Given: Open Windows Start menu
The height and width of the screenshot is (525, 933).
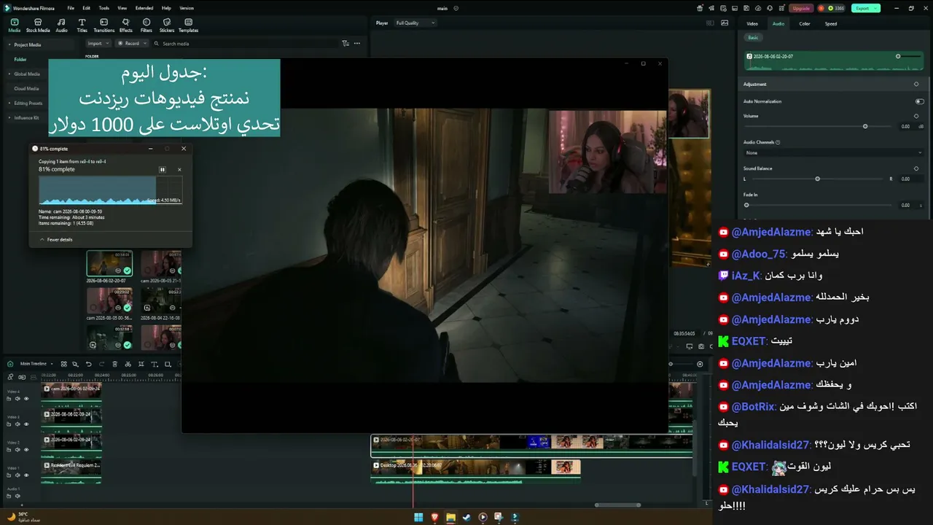Looking at the screenshot, I should pos(418,517).
